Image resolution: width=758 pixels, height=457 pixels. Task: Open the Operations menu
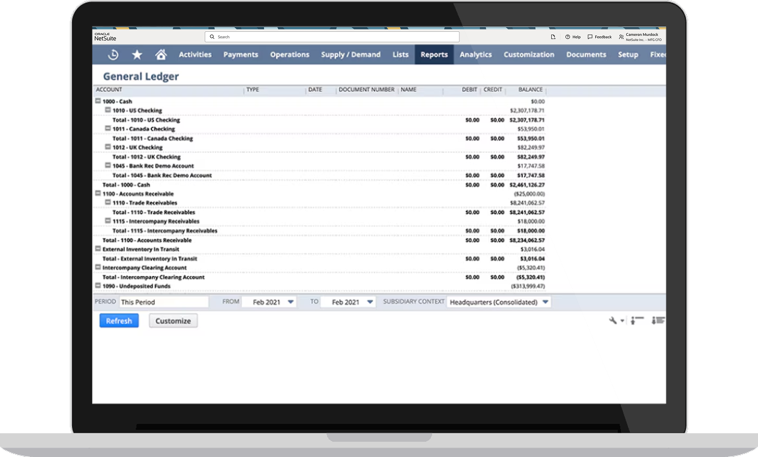pyautogui.click(x=290, y=54)
